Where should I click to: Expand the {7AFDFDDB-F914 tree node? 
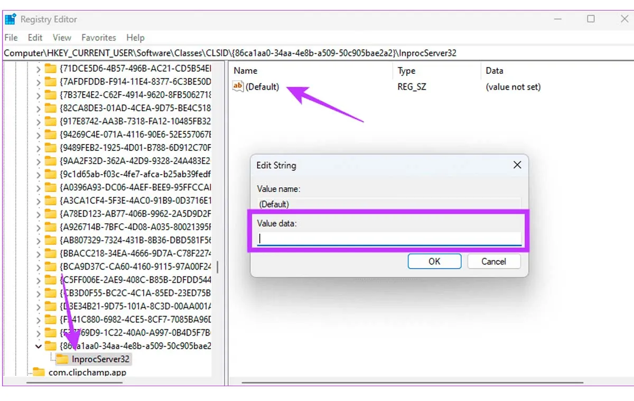tap(38, 82)
